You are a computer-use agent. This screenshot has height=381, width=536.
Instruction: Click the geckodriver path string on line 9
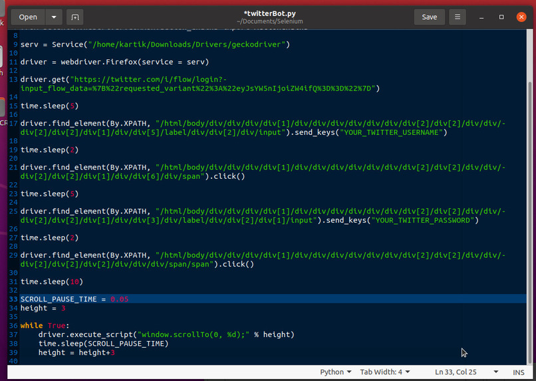point(187,45)
